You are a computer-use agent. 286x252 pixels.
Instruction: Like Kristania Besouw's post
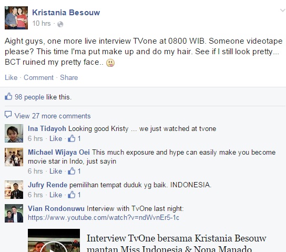[x=11, y=77]
